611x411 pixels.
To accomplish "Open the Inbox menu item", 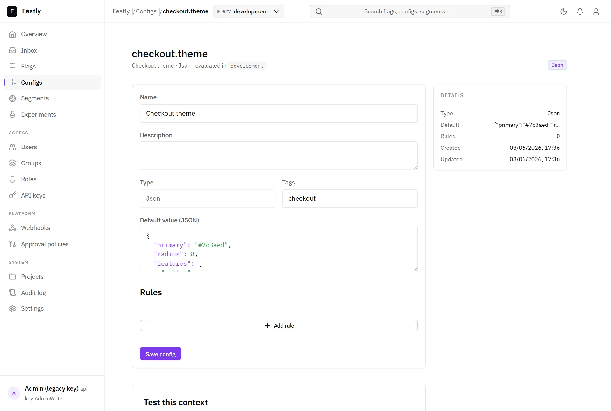I will coord(52,50).
